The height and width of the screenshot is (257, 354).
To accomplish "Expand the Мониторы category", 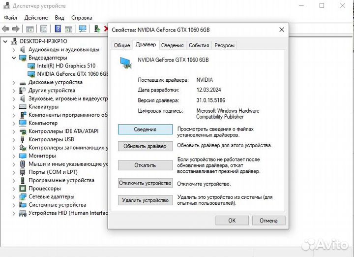I will [13, 156].
